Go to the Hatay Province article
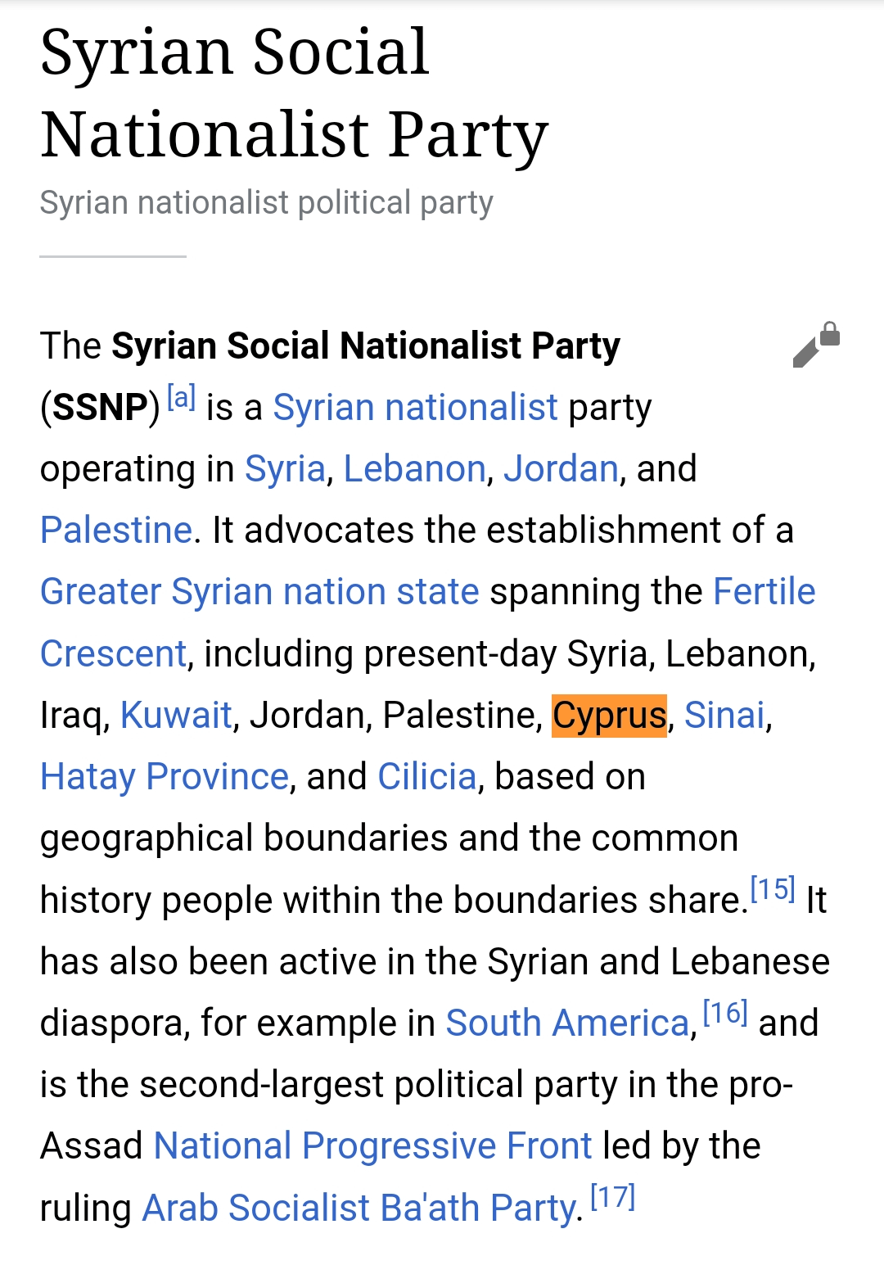Viewport: 884px width, 1265px height. click(x=165, y=777)
